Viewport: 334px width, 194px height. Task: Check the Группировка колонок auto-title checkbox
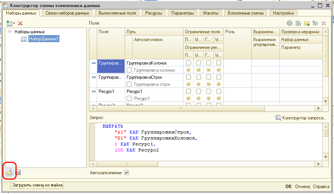point(129,70)
